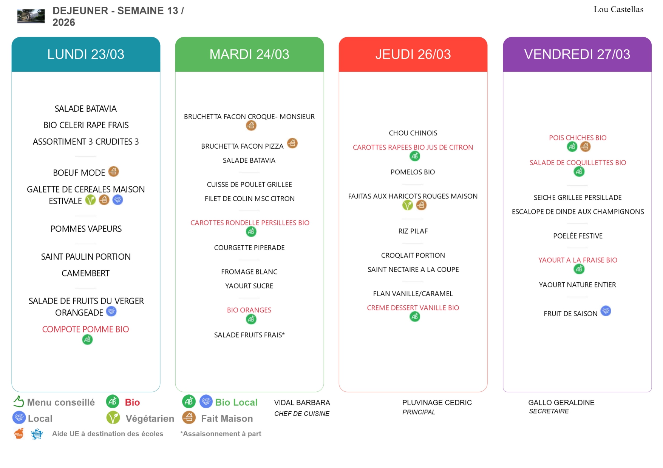Screen dimensions: 663x468
Task: Click the Lou Castellas school name
Action: click(x=618, y=9)
